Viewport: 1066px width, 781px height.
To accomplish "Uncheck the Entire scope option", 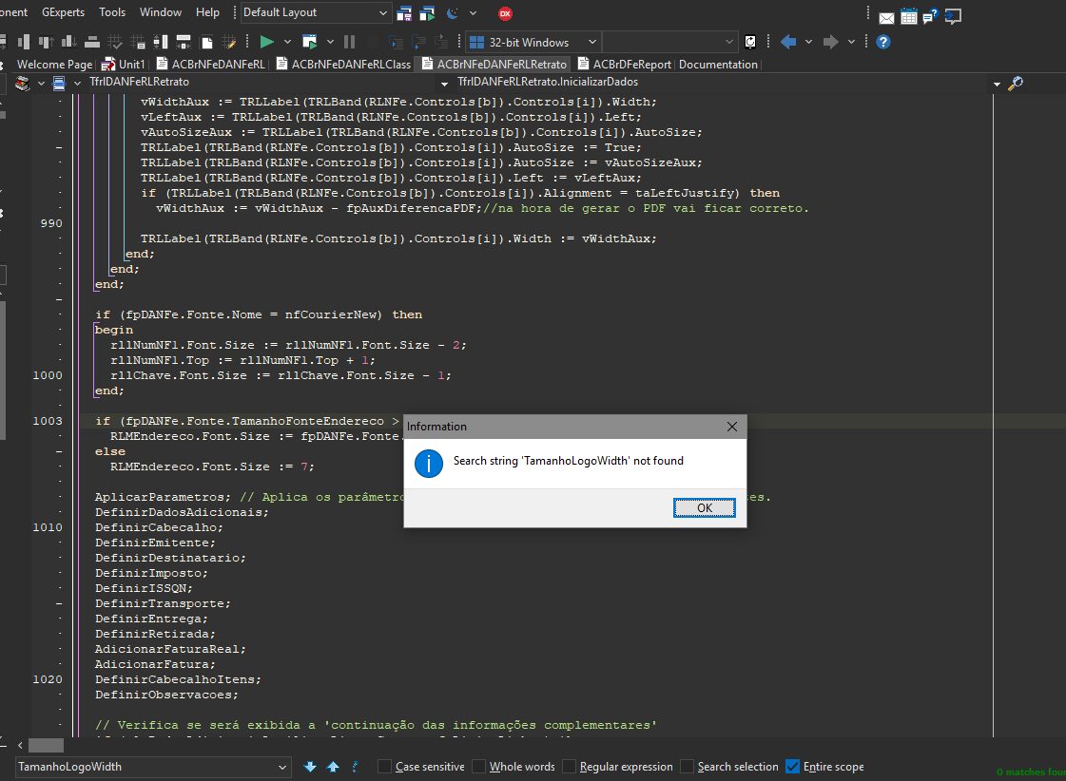I will (793, 767).
